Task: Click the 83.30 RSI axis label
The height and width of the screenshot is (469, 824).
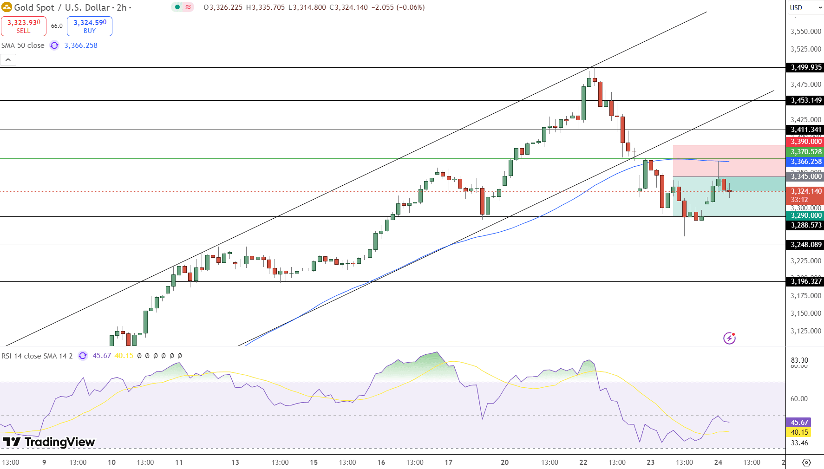Action: [799, 360]
